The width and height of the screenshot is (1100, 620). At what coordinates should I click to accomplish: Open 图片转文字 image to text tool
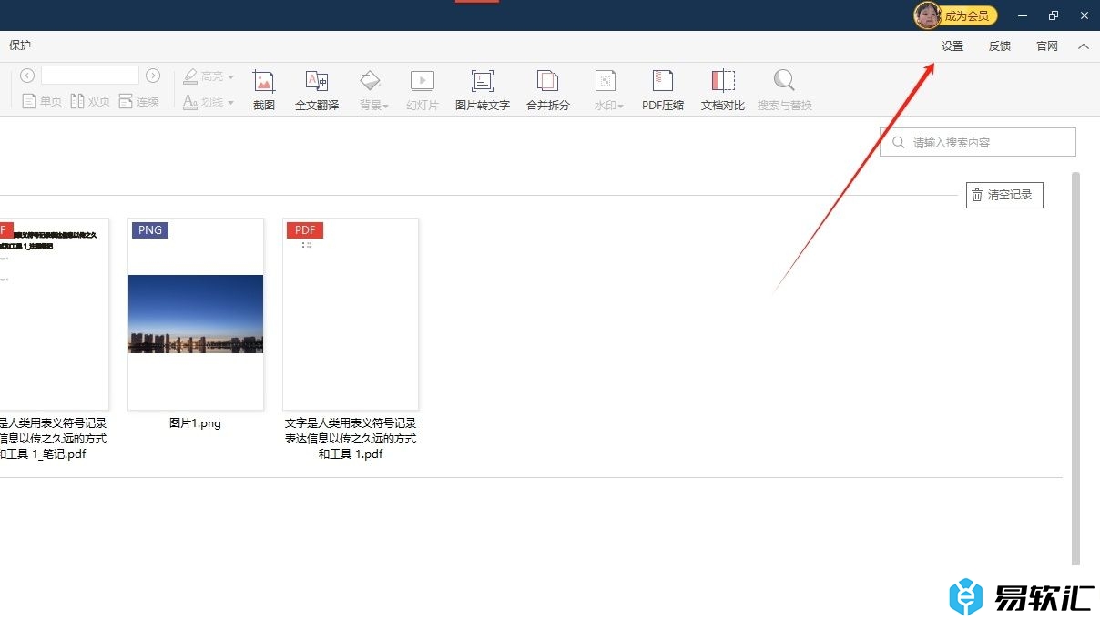(483, 90)
